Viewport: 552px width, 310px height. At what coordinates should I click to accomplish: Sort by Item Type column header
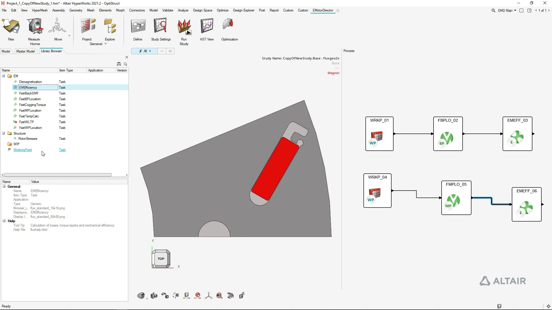(x=72, y=70)
